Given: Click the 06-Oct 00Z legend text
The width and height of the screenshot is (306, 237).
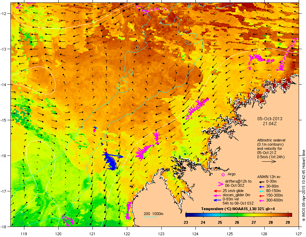Looking at the screenshot, I should coord(235,185).
